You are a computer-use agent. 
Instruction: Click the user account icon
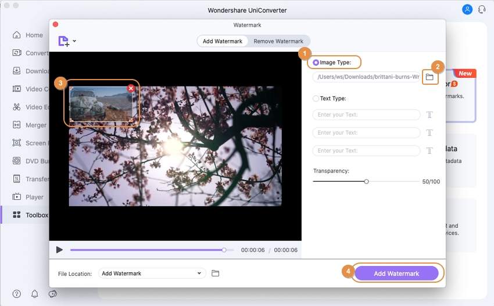click(x=467, y=10)
